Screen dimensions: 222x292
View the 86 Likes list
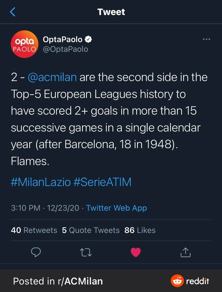coord(140,230)
